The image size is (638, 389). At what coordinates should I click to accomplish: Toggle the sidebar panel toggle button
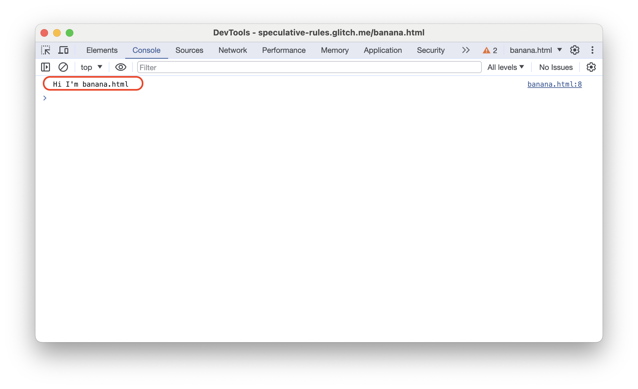(x=45, y=67)
